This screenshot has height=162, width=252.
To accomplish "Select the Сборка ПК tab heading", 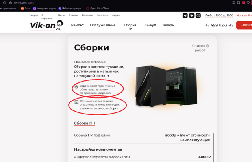I will point(85,123).
